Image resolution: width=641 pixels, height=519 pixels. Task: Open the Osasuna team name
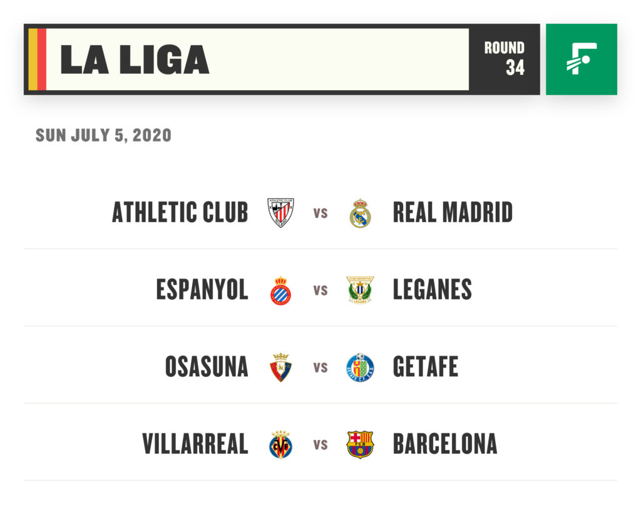pyautogui.click(x=207, y=366)
